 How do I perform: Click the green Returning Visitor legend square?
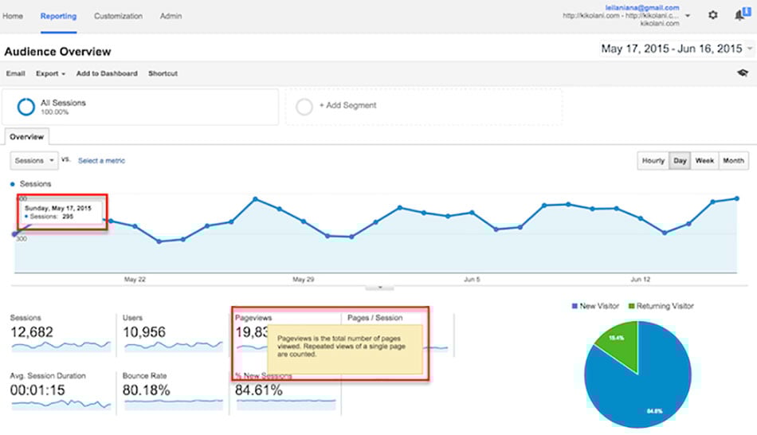click(x=630, y=306)
